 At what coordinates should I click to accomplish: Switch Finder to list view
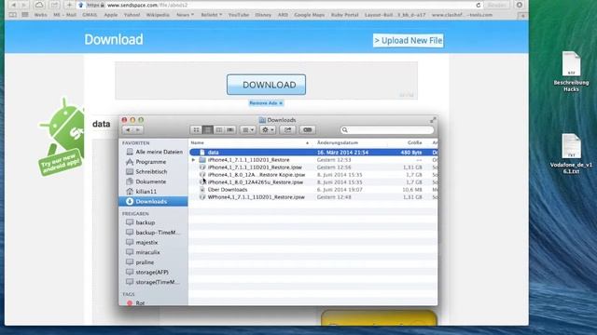pos(207,130)
